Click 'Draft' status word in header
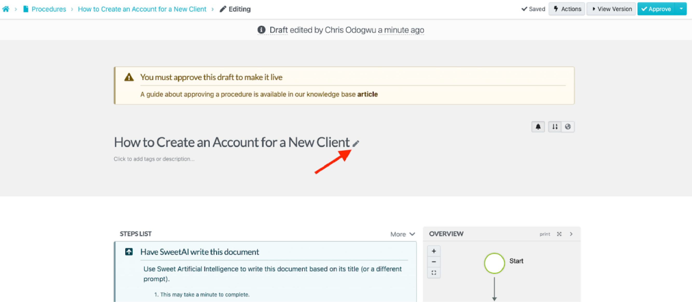 [x=279, y=30]
